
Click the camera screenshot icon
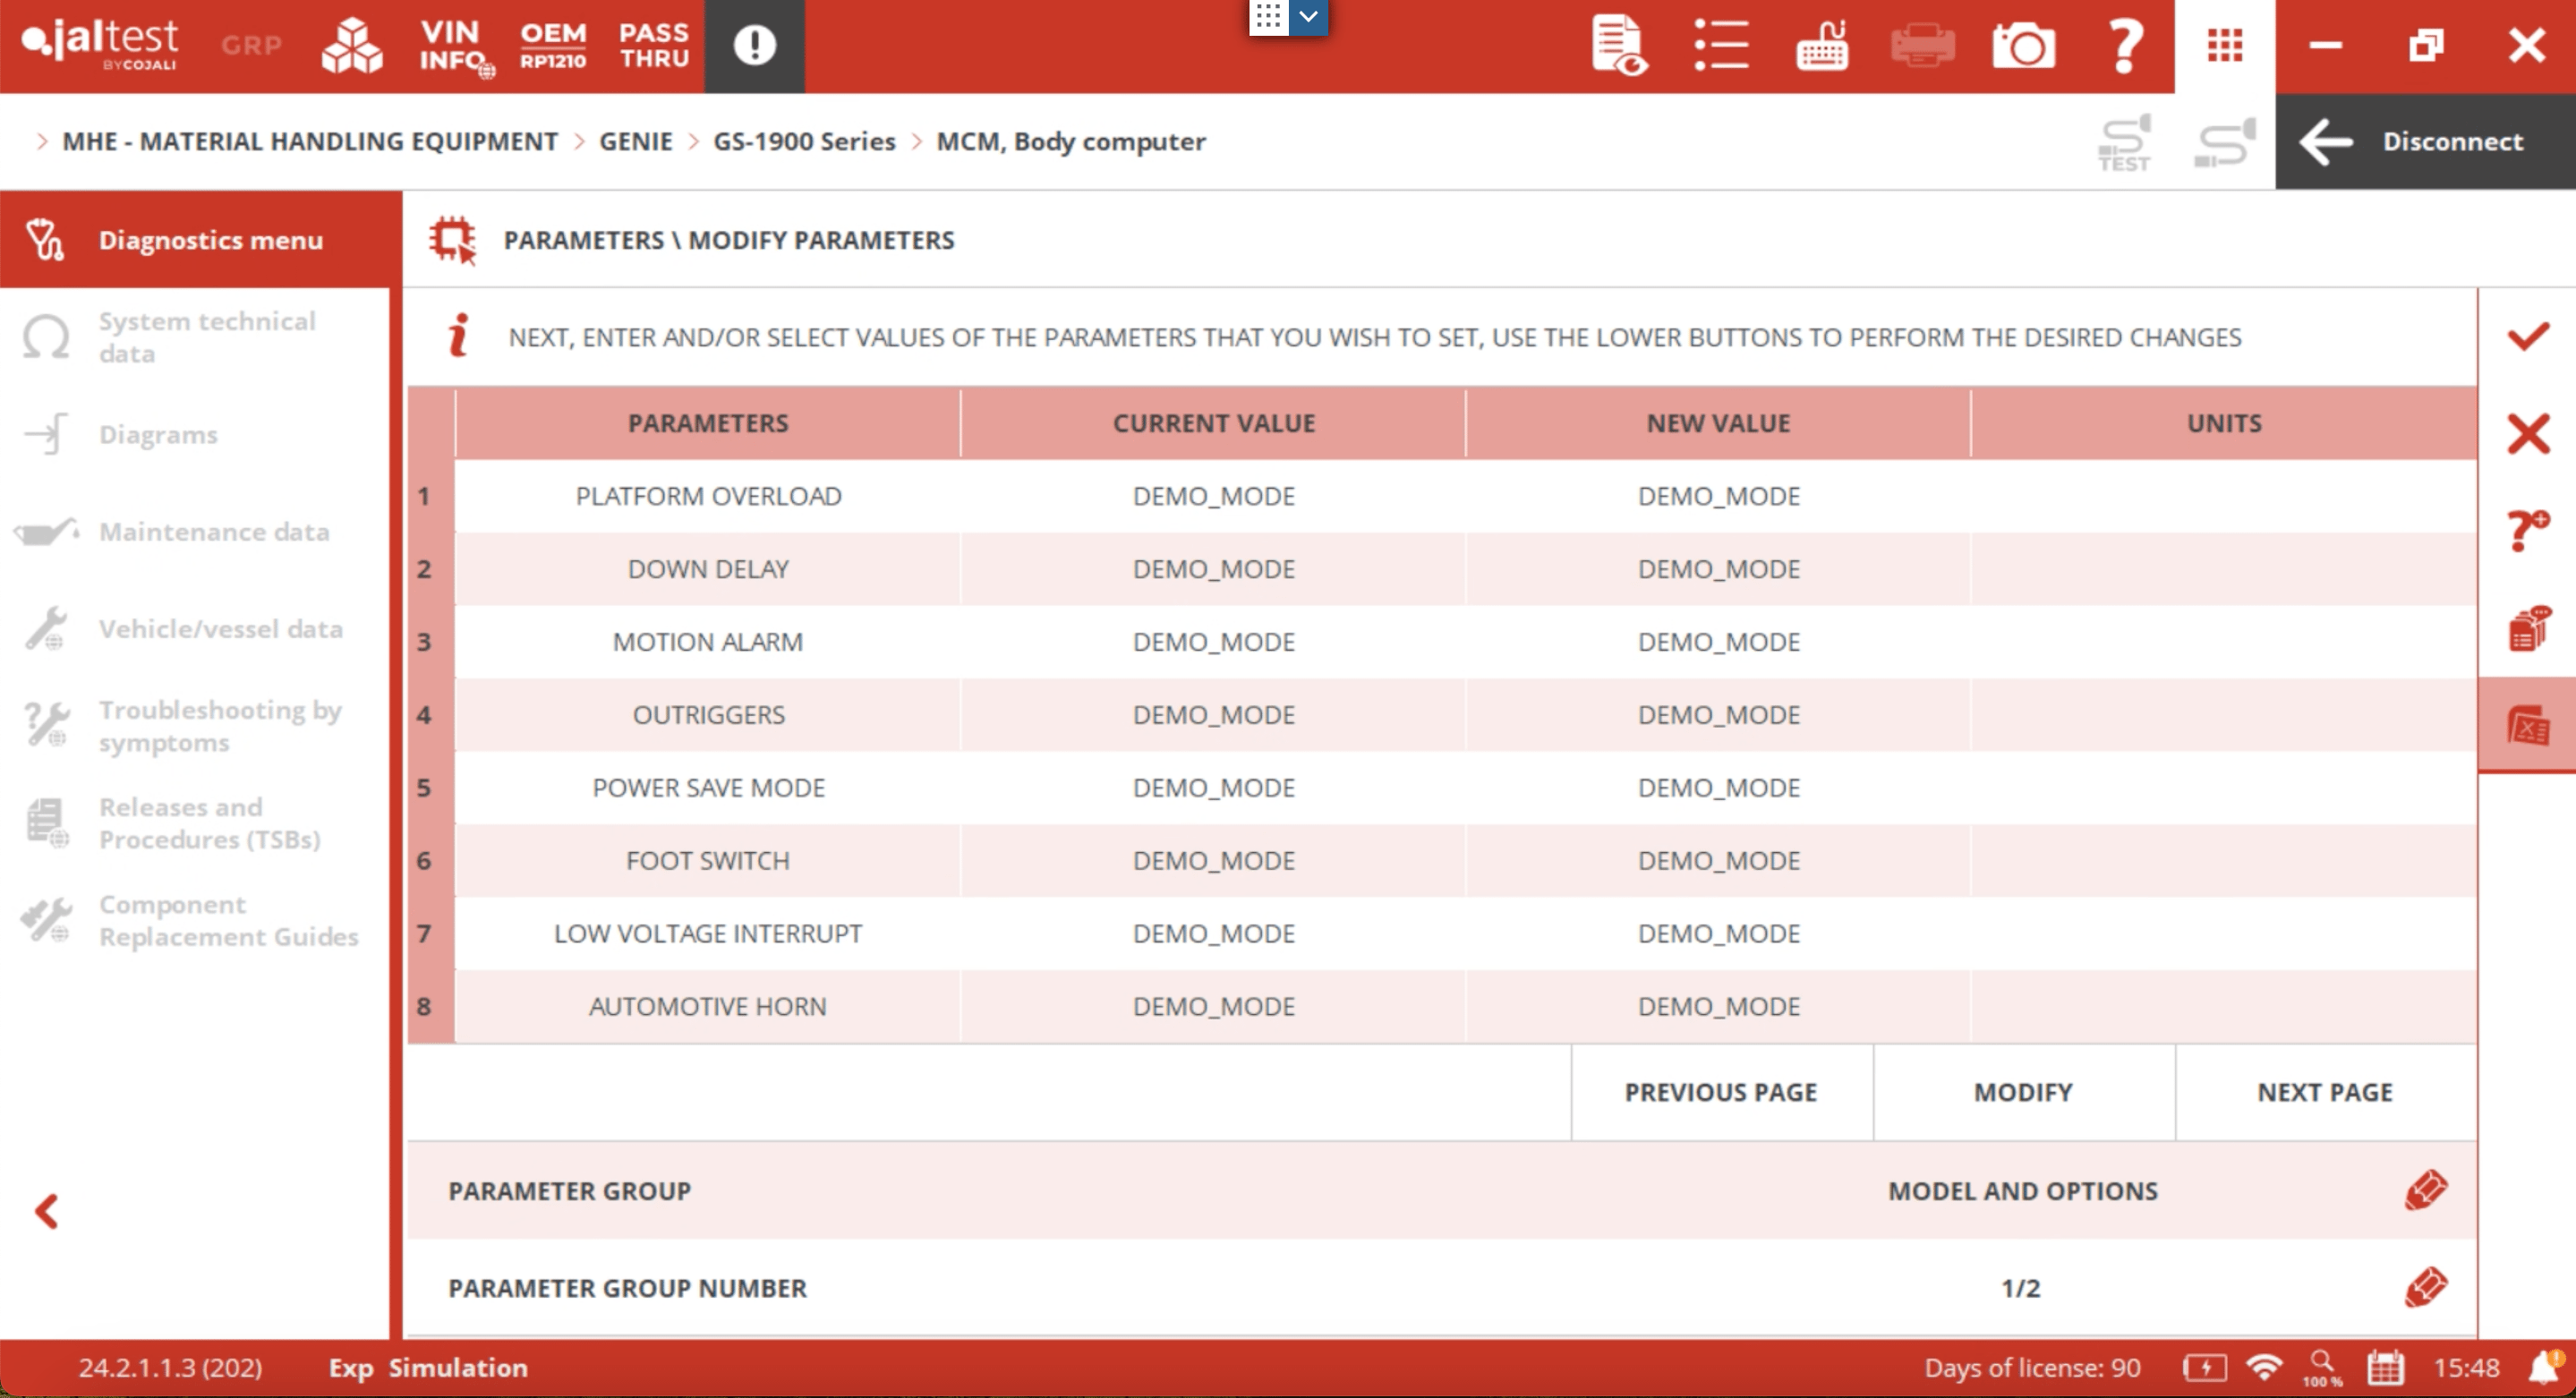[2022, 46]
